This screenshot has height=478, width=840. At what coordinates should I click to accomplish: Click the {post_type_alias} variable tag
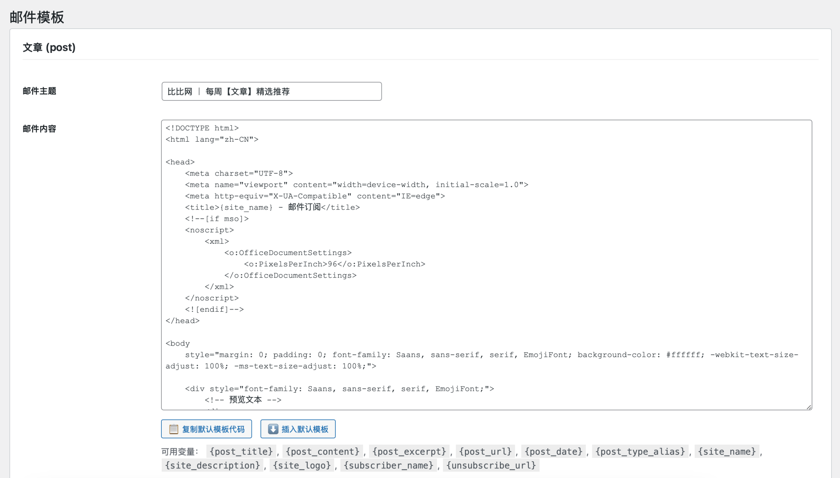[x=640, y=451]
